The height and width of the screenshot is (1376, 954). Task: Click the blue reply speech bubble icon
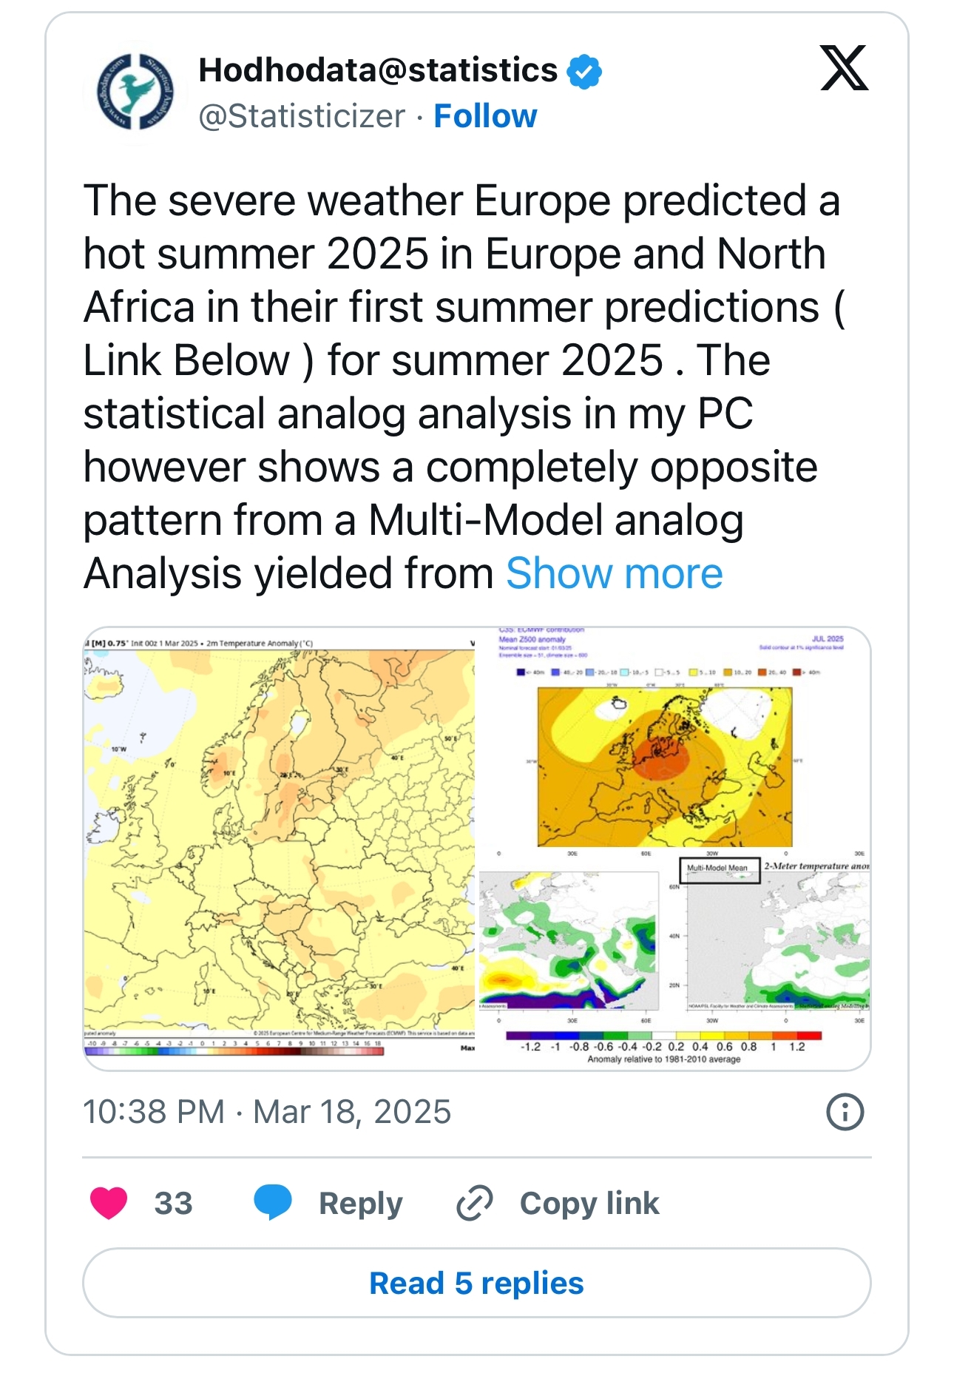pos(272,1203)
